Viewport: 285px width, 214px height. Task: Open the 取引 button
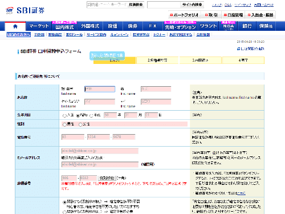click(211, 15)
